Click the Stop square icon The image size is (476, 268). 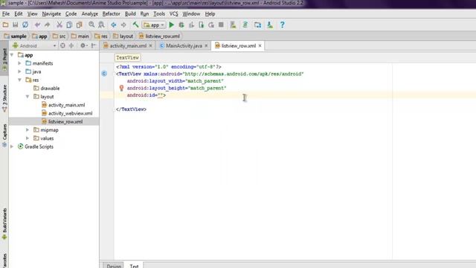pyautogui.click(x=221, y=25)
